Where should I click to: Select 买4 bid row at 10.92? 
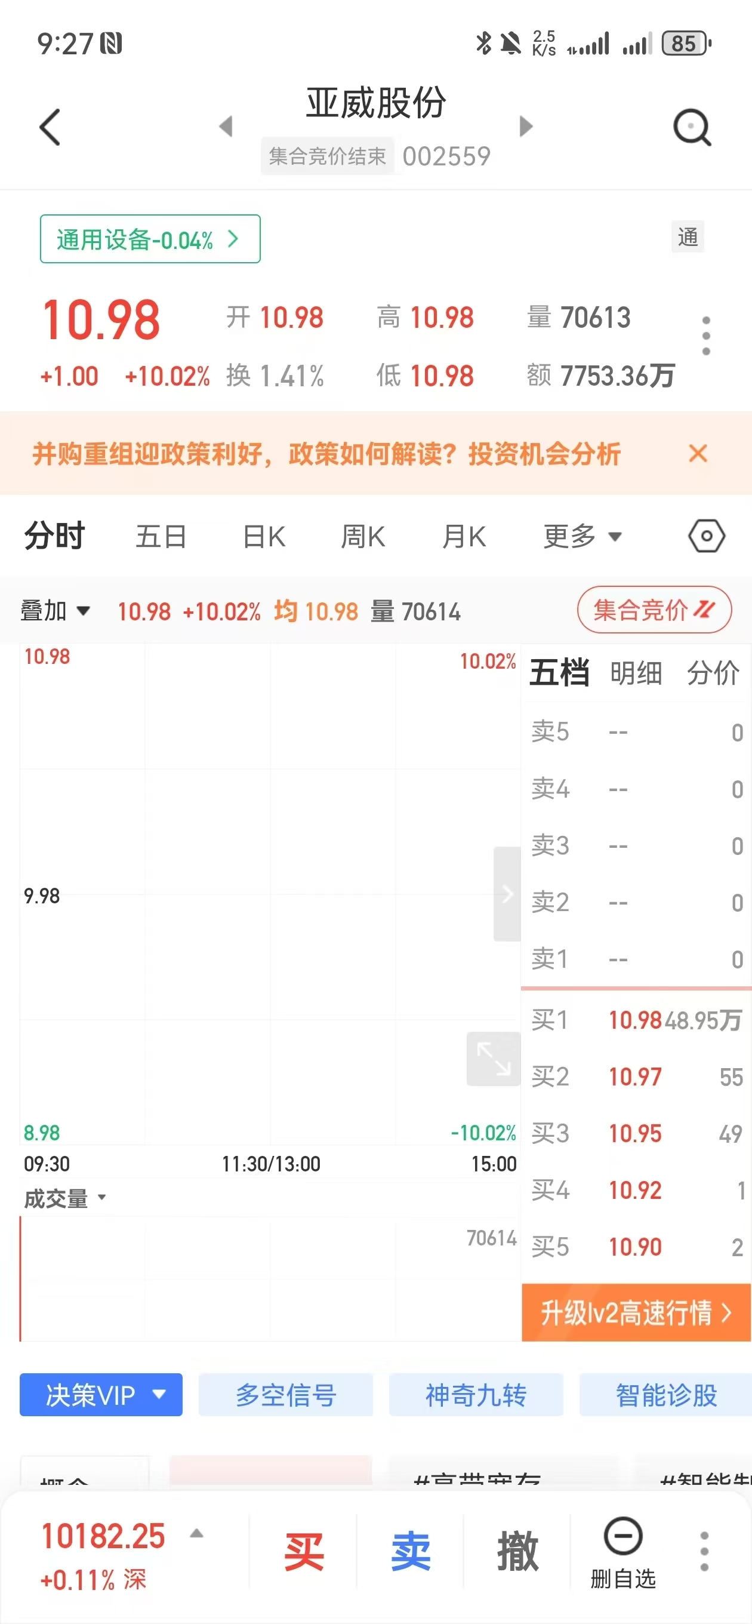(636, 1189)
